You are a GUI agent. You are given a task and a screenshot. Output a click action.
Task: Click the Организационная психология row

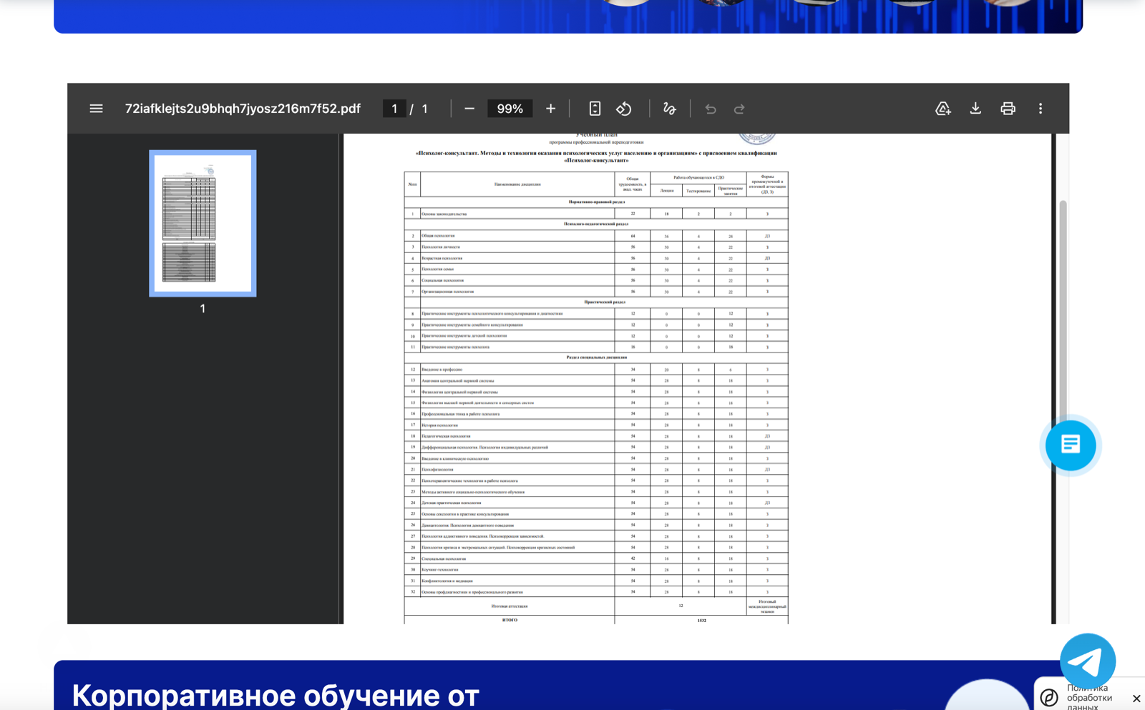pos(596,292)
